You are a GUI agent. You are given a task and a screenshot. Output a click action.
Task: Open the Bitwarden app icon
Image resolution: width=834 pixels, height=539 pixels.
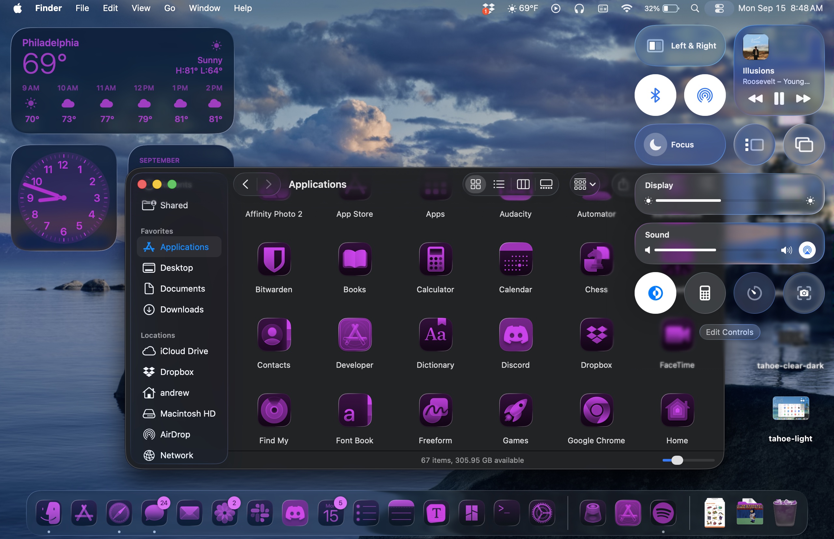pyautogui.click(x=274, y=259)
